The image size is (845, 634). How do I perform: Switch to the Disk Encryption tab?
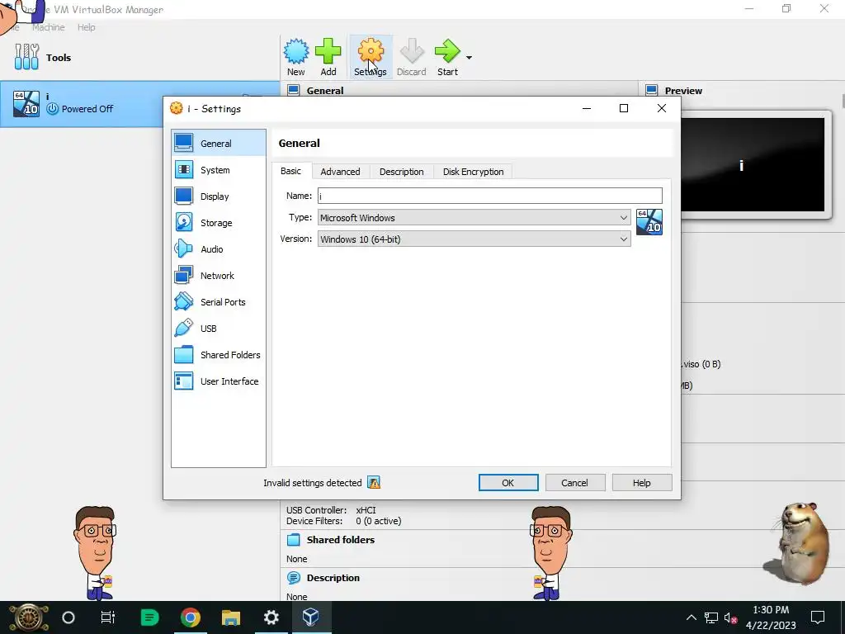[x=473, y=172]
